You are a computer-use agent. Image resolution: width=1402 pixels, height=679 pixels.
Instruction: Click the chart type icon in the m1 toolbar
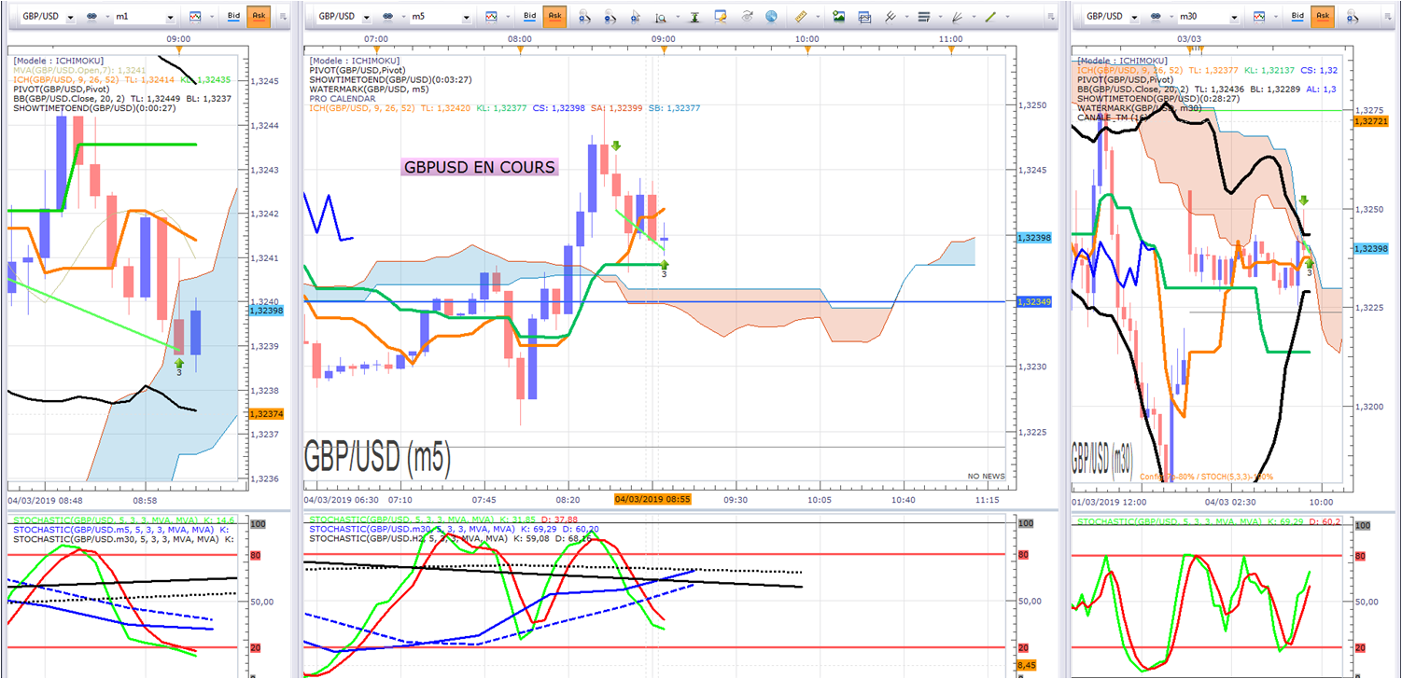tap(195, 16)
